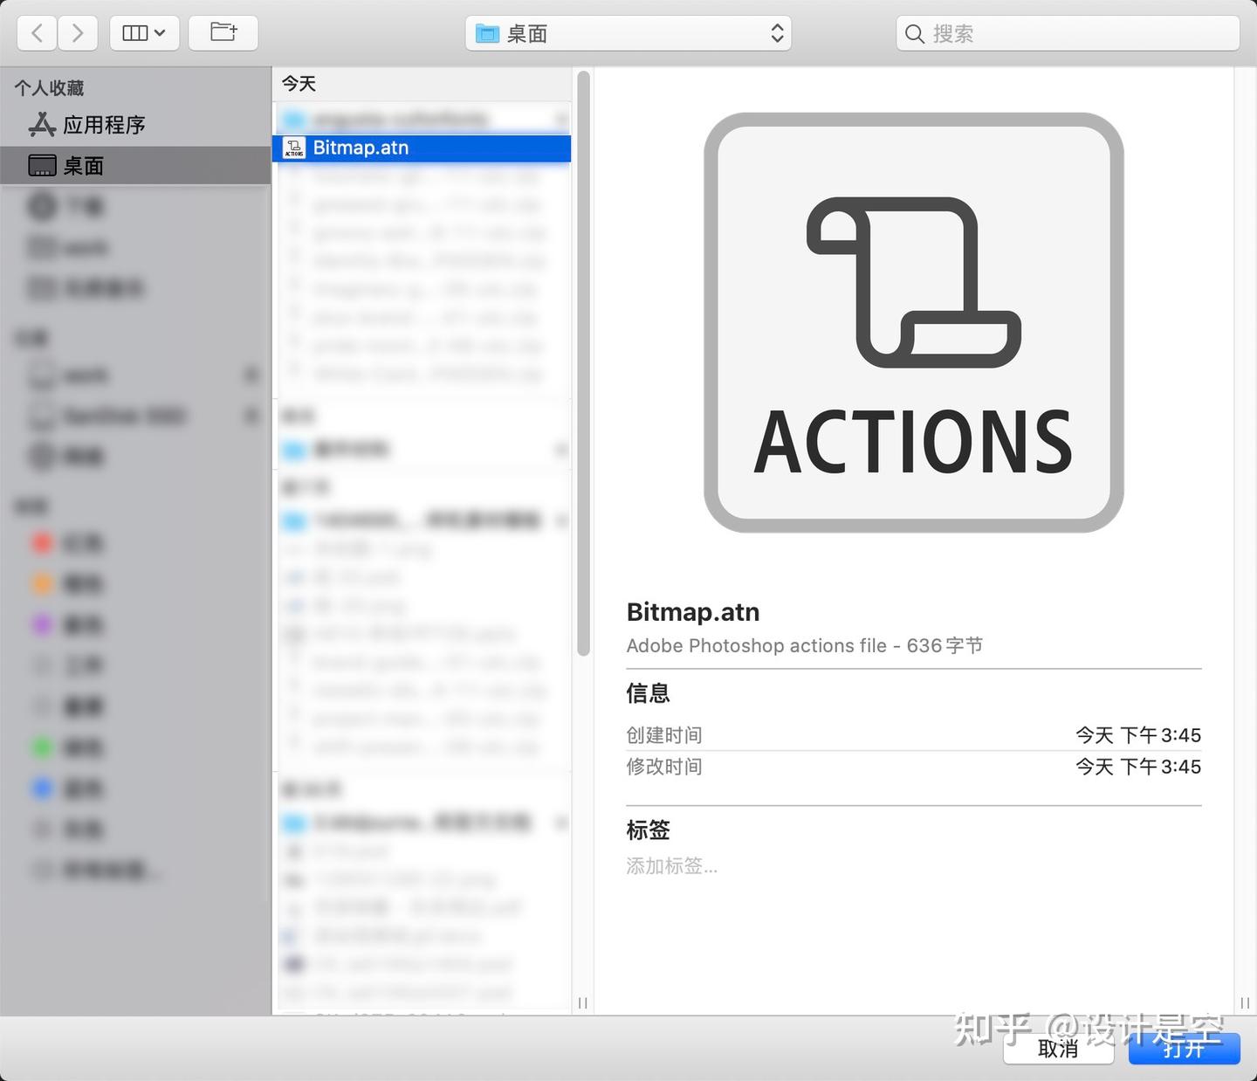1257x1081 pixels.
Task: Go back using the left chevron
Action: pos(38,33)
